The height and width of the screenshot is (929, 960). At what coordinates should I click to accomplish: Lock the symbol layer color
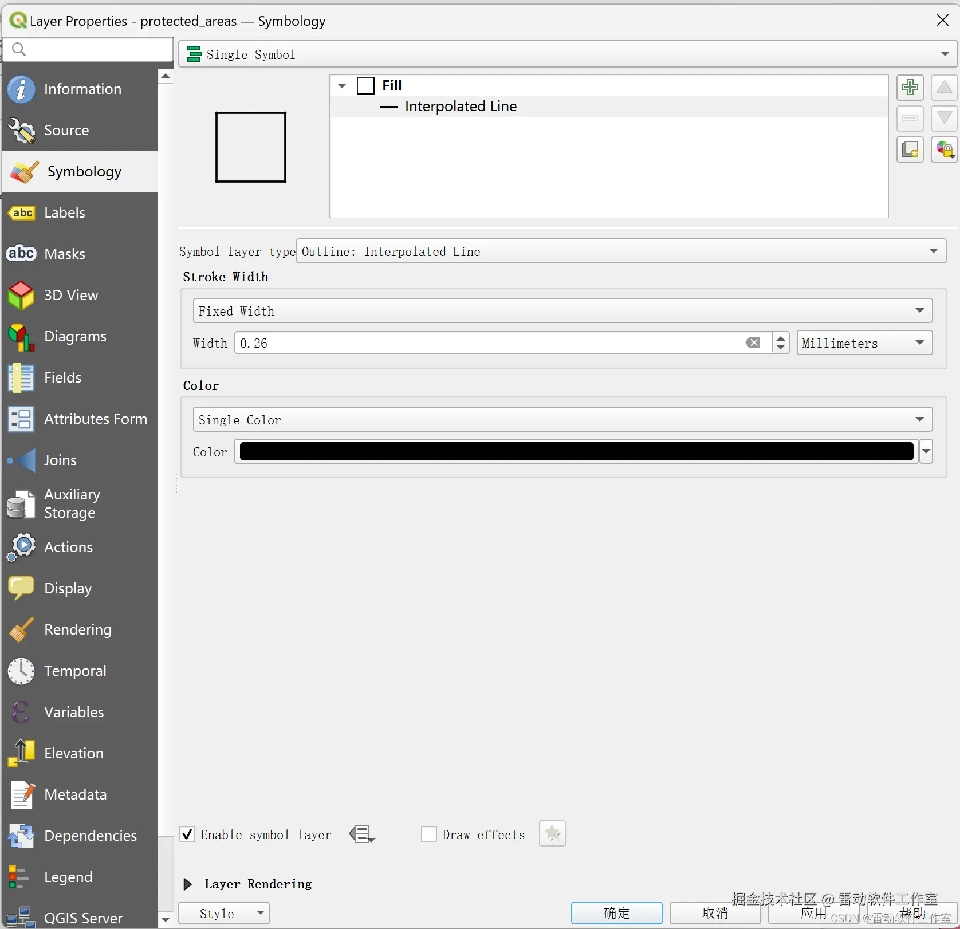pyautogui.click(x=944, y=149)
